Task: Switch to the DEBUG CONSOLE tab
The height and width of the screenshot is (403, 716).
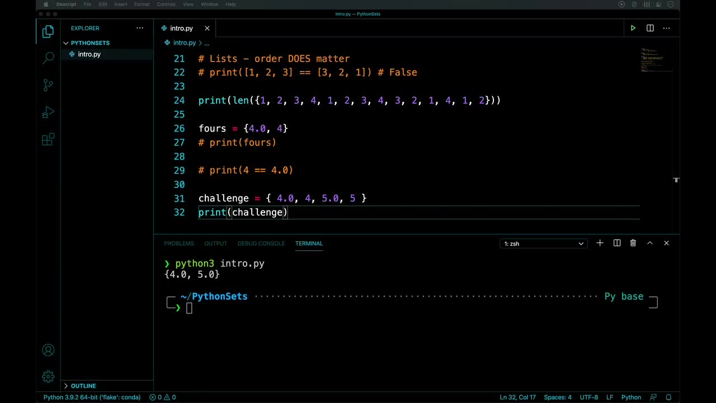Action: point(261,243)
